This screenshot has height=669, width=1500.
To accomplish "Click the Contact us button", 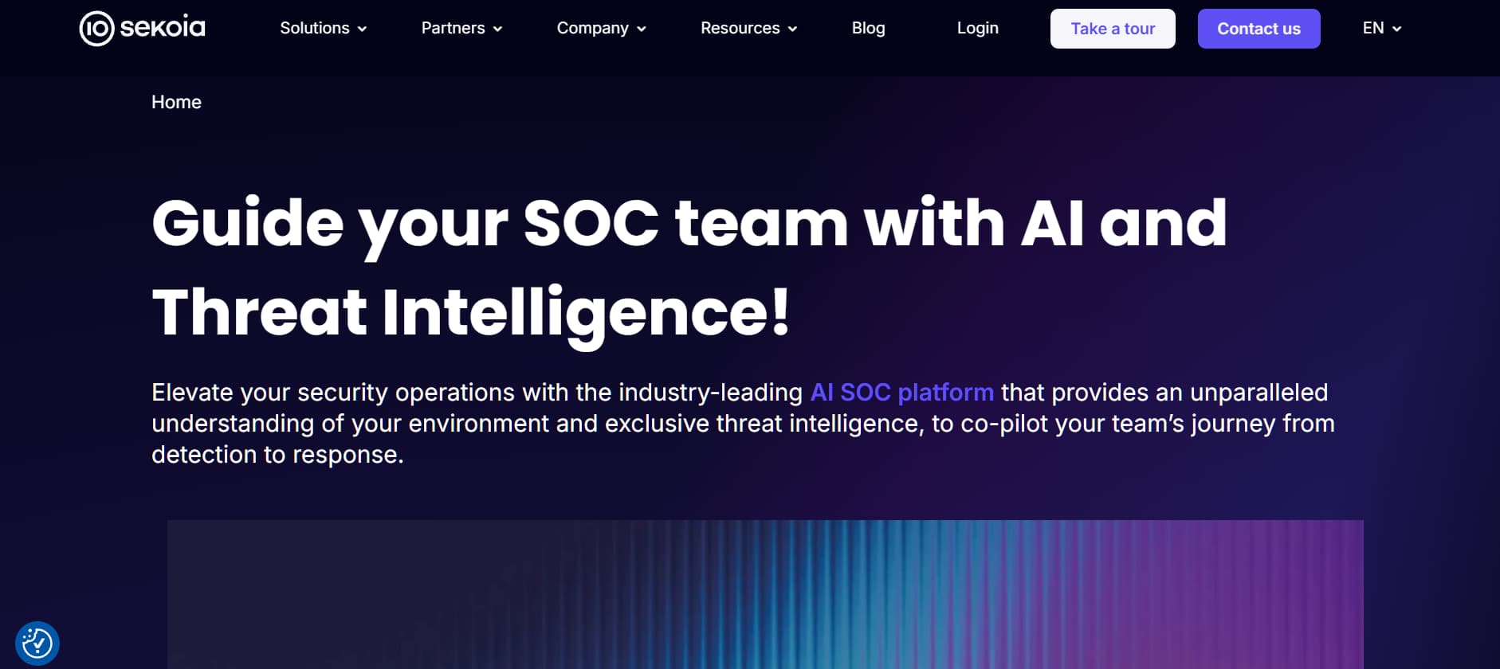I will (x=1259, y=28).
